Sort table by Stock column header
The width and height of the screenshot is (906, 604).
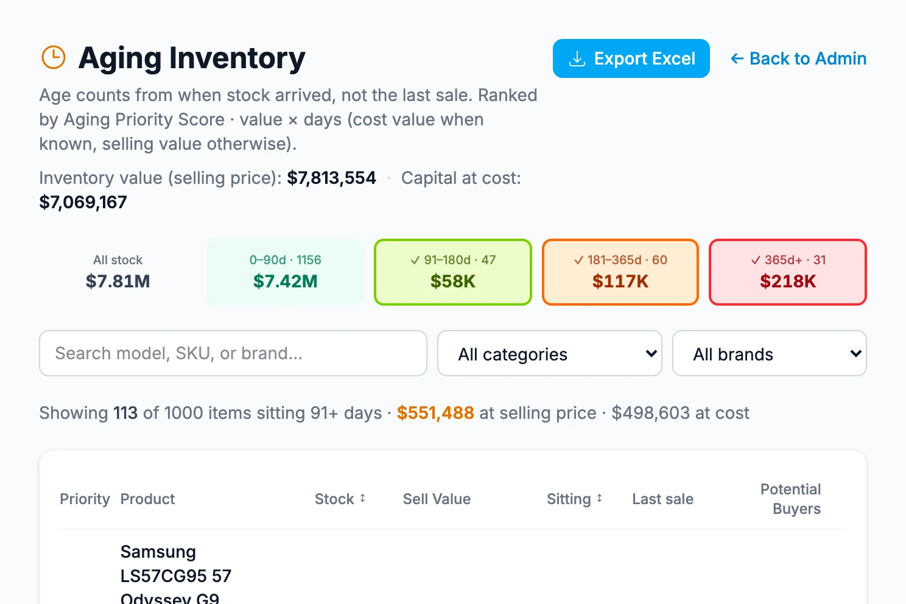(340, 499)
